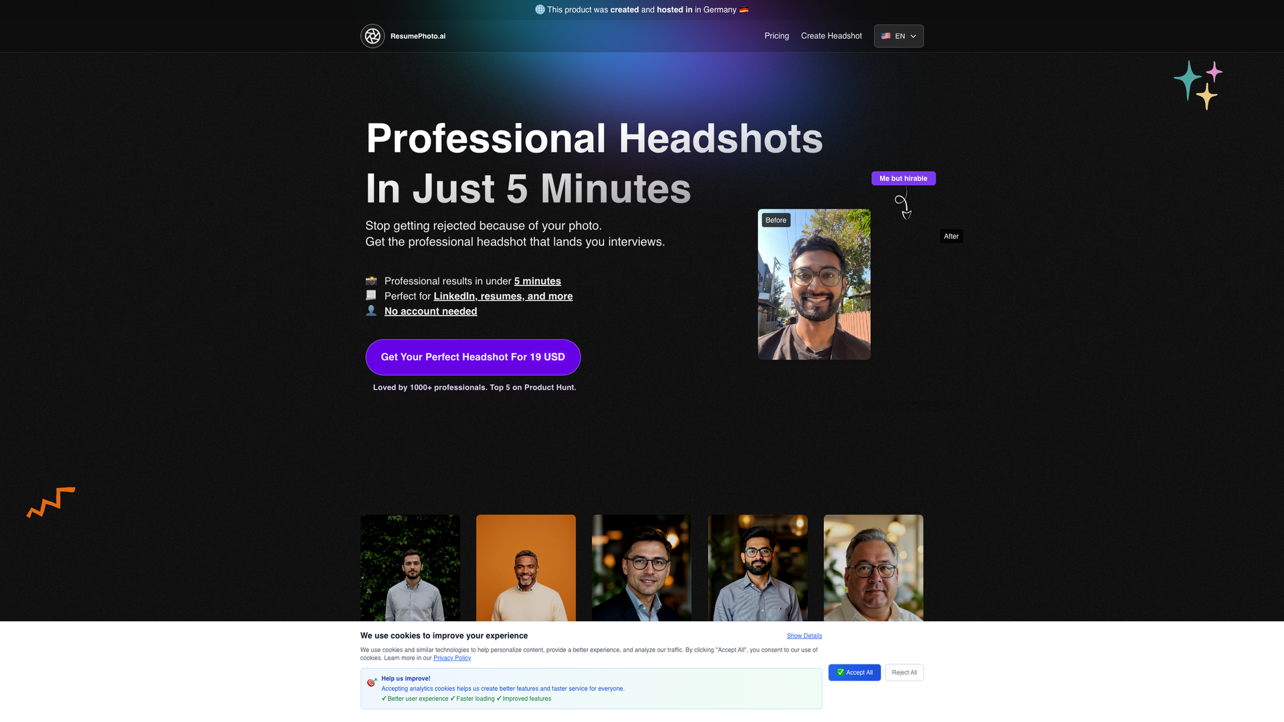Open the Privacy Policy link
Viewport: 1284px width, 722px height.
pos(452,658)
